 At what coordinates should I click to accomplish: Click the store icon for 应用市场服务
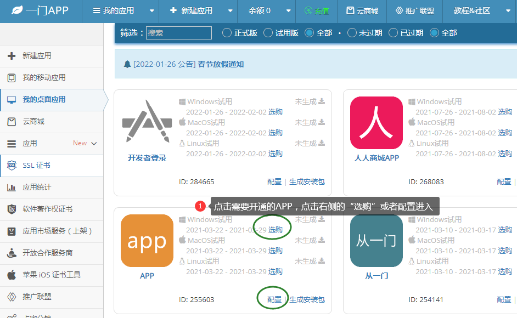coord(12,231)
